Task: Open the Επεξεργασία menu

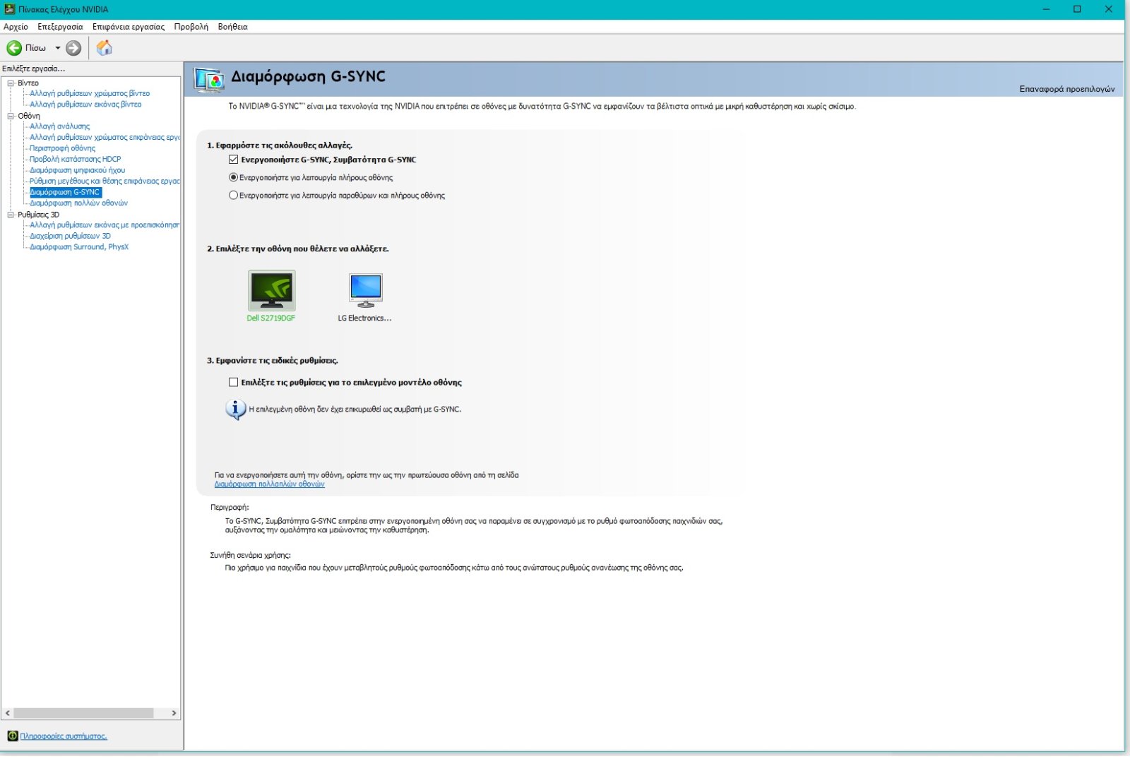Action: point(60,27)
